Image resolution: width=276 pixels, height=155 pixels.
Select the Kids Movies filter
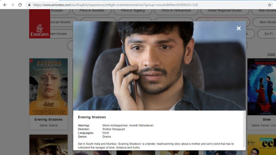tap(266, 11)
